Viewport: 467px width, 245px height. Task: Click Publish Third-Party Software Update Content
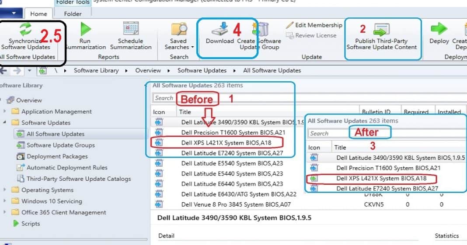[382, 37]
